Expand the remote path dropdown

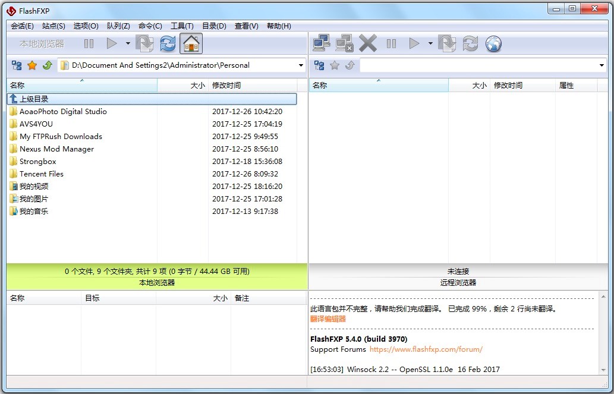[602, 65]
